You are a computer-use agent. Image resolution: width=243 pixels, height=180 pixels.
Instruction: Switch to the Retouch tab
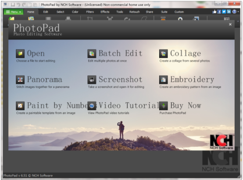tap(135, 12)
